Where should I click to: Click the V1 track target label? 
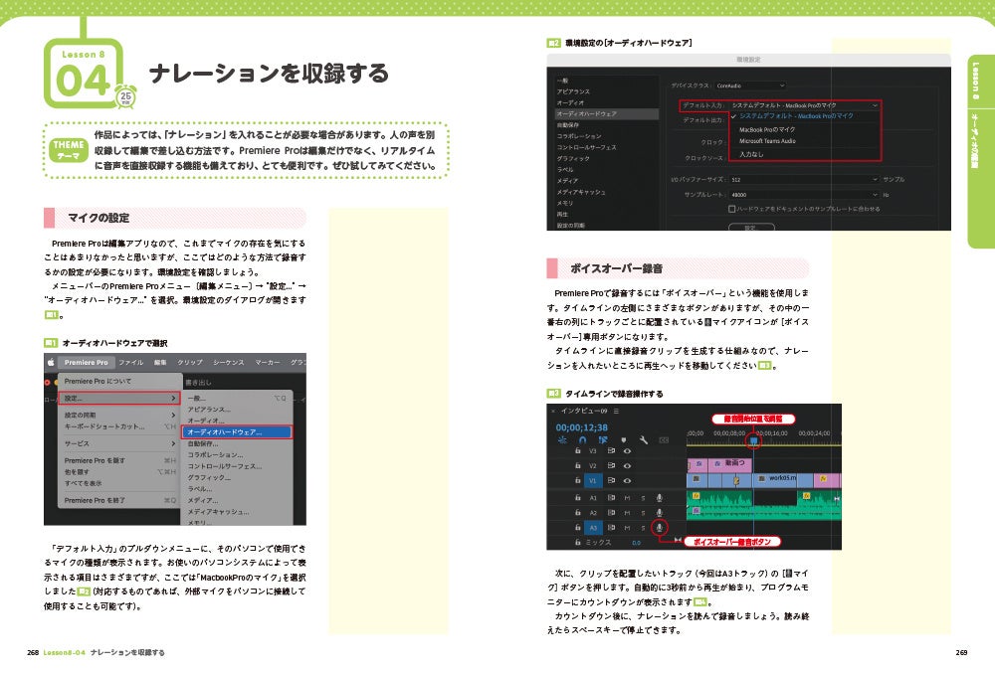pyautogui.click(x=593, y=480)
